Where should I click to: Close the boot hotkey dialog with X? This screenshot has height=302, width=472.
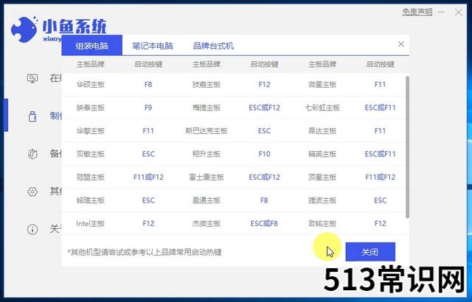(x=401, y=44)
